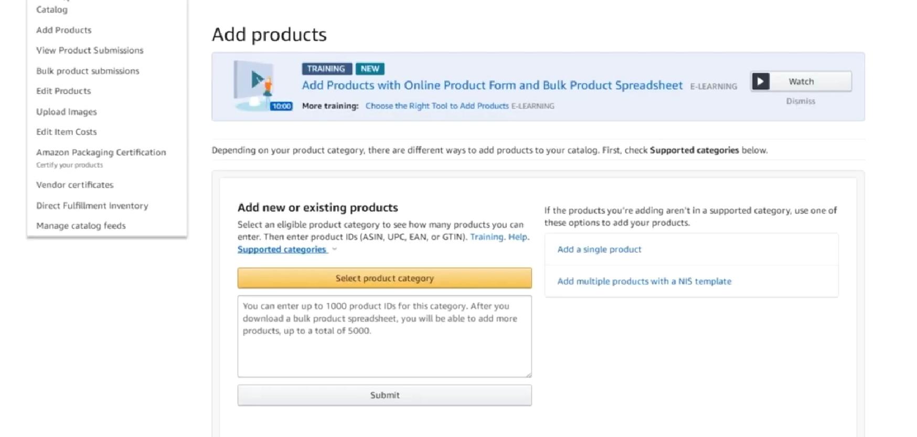Click the play icon on the Watch button
Viewport: 917px width, 437px height.
click(x=761, y=81)
